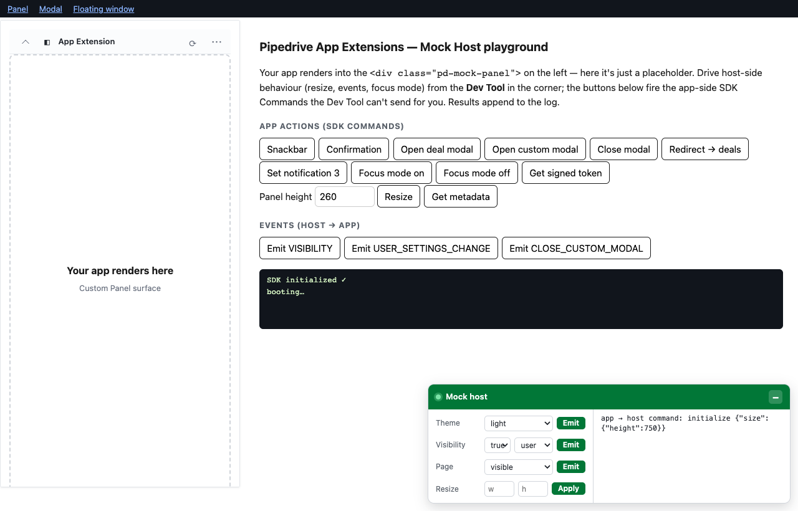Viewport: 798px width, 511px height.
Task: Click Emit VISIBILITY
Action: (x=300, y=248)
